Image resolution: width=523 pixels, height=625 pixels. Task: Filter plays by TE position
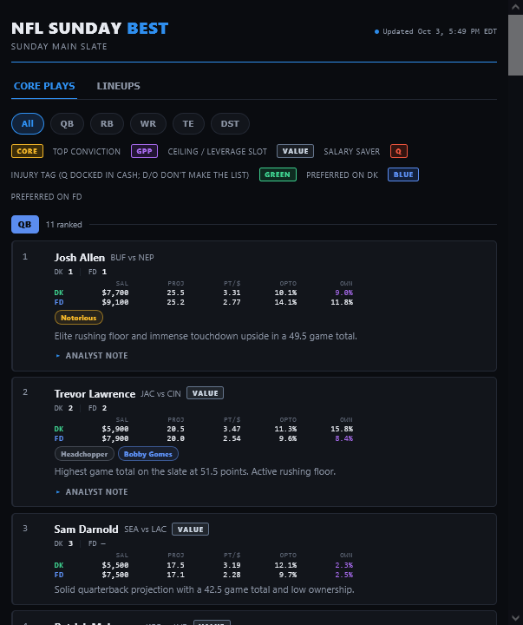[188, 123]
